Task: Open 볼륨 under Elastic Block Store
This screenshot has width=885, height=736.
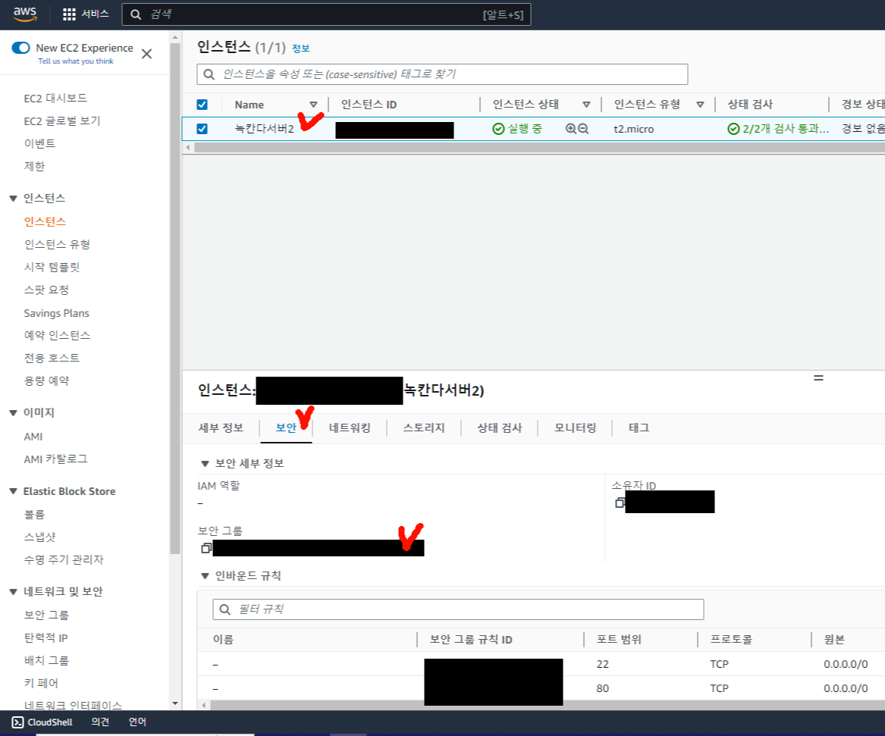Action: pyautogui.click(x=34, y=515)
